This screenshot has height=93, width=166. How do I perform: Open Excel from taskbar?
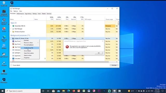tap(84, 91)
